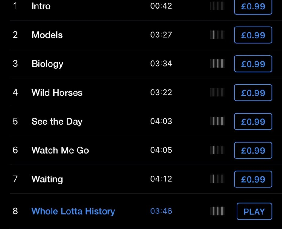Viewport: 282px width, 229px height.
Task: Click the popularity bars for Intro
Action: tap(217, 6)
